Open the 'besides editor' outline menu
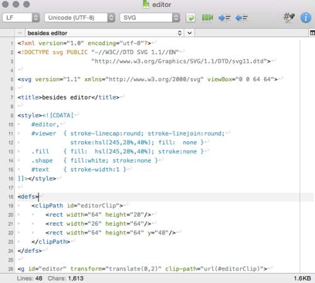This screenshot has width=315, height=283. [x=105, y=33]
